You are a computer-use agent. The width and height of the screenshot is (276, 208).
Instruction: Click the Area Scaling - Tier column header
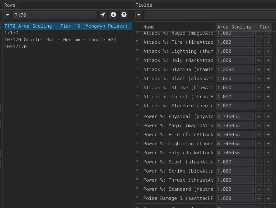(244, 27)
